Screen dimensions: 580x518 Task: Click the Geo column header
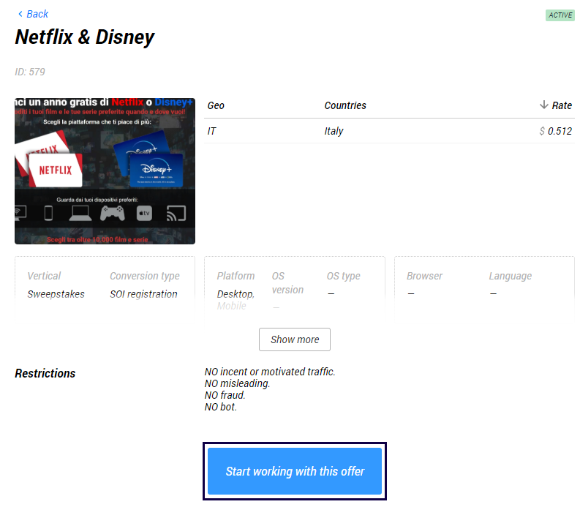[216, 105]
